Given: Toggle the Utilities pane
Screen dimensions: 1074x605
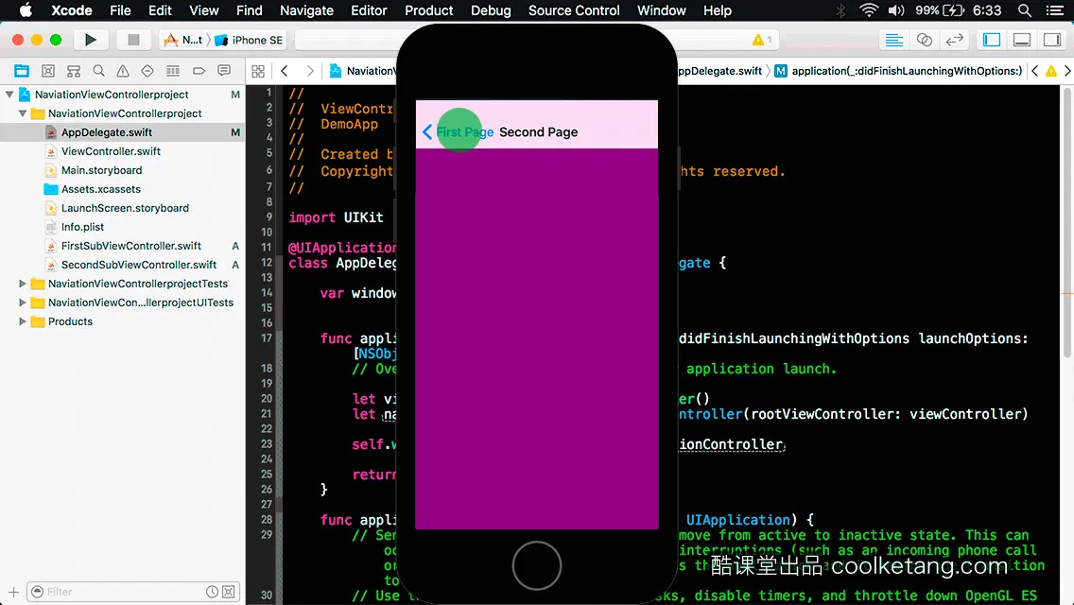Looking at the screenshot, I should (1052, 40).
